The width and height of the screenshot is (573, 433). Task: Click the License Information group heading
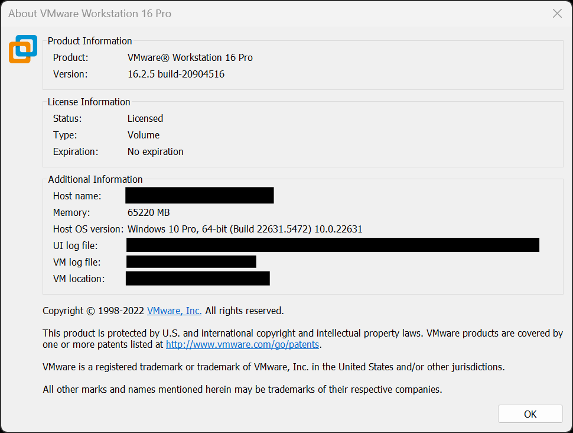pos(89,102)
